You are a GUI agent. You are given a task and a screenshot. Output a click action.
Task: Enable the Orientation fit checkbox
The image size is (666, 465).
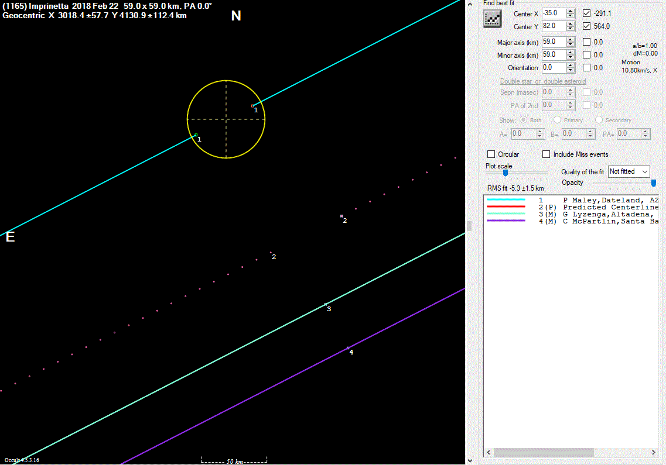(x=587, y=68)
